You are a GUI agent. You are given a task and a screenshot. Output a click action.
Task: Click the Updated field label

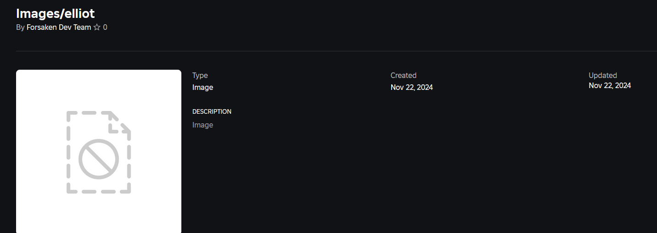click(x=602, y=76)
